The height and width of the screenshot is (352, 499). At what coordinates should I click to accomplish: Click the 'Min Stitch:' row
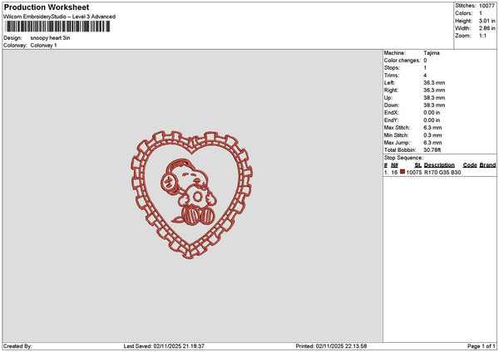[413, 135]
